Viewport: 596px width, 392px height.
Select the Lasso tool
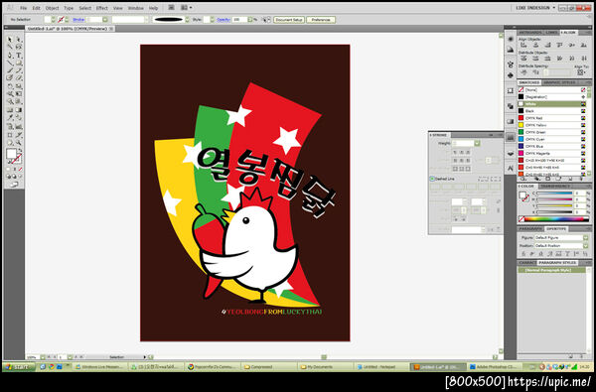click(x=19, y=47)
